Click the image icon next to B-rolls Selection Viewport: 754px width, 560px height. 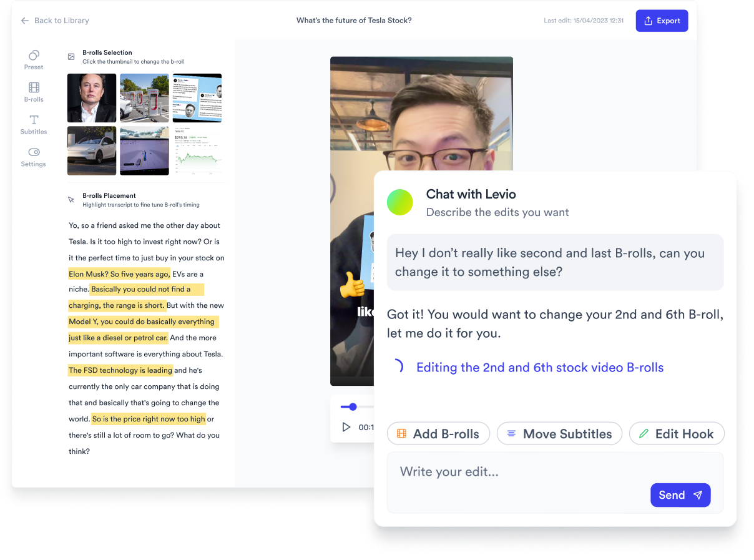pos(71,56)
